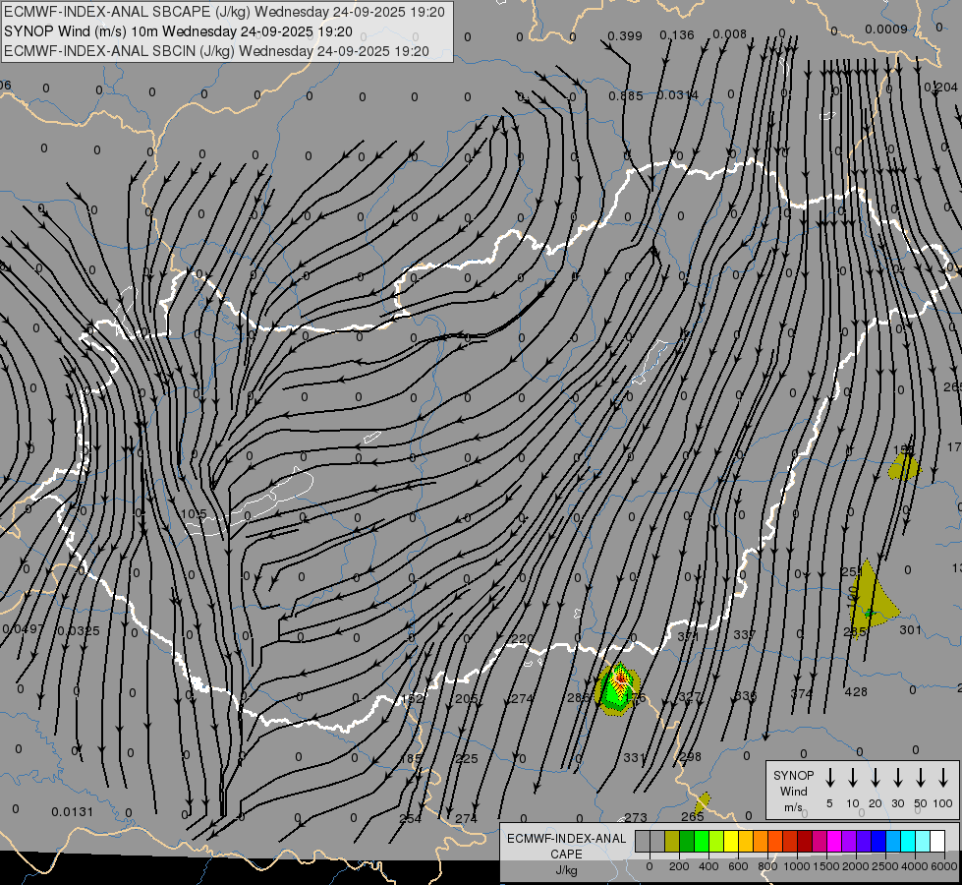Click the '0.399' value near top
This screenshot has width=962, height=885.
click(625, 36)
